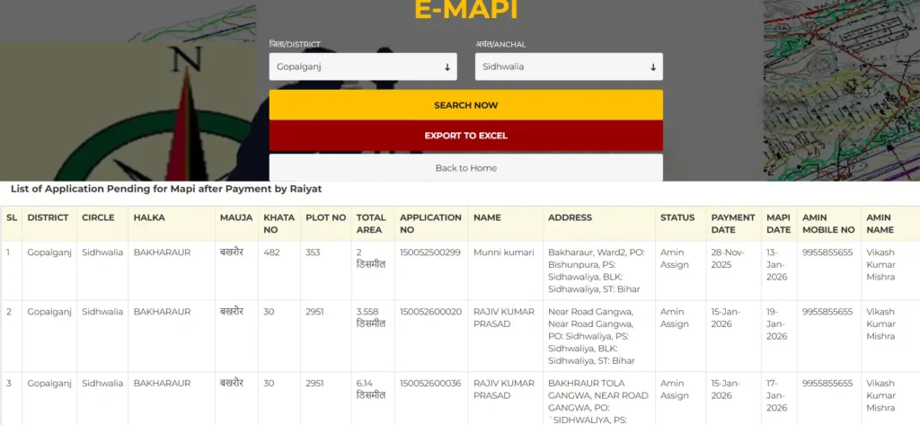Click the AMIN MOBILE NO column header
This screenshot has width=920, height=425.
coord(828,224)
